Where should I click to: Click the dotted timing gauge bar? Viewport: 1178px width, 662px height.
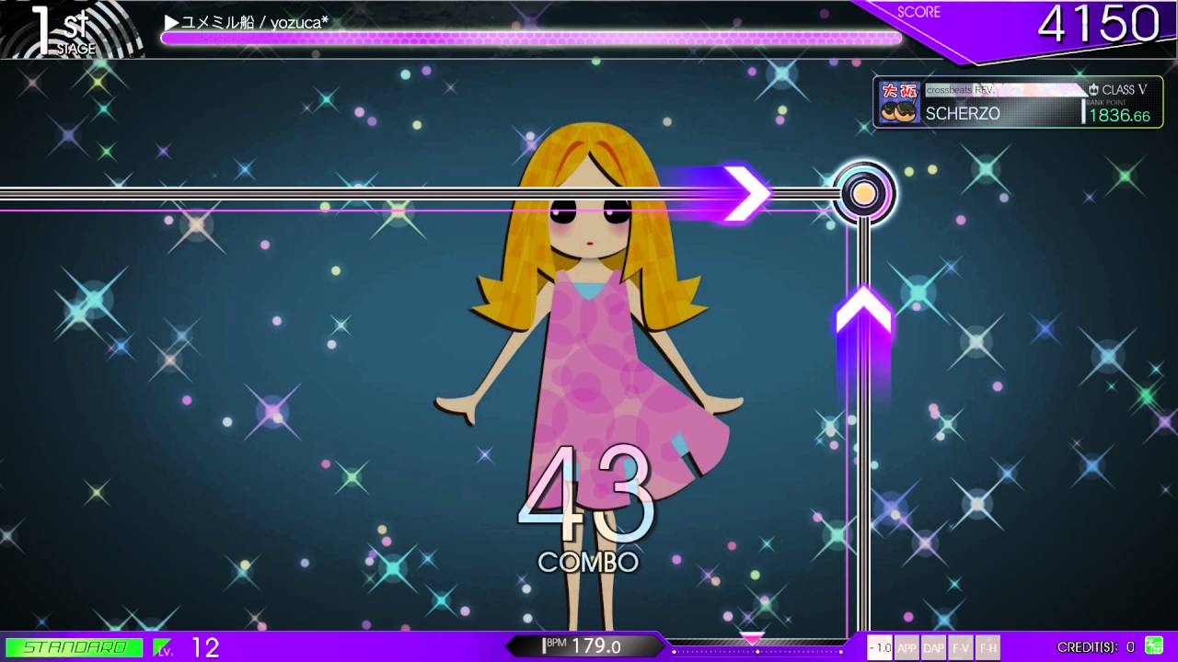[756, 651]
